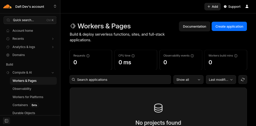
Task: Open Recents menu item
Action: point(18,39)
